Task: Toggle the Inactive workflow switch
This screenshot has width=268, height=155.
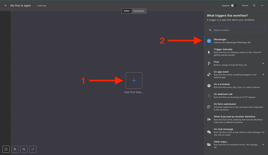Action: click(x=234, y=6)
